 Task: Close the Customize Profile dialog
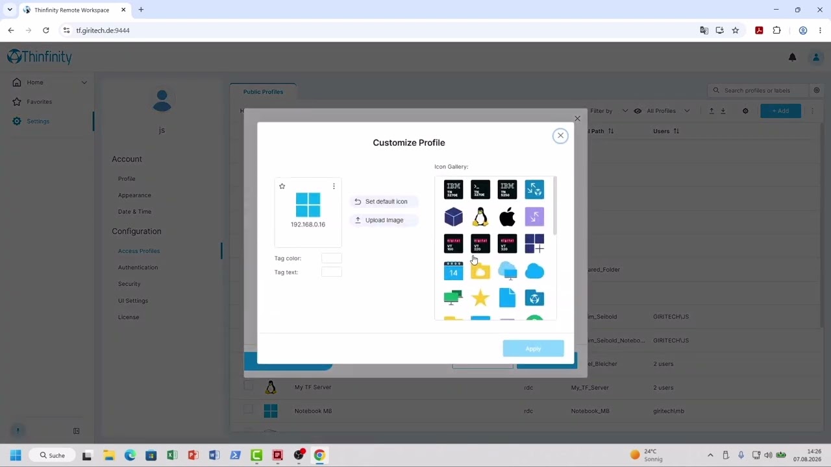[560, 136]
